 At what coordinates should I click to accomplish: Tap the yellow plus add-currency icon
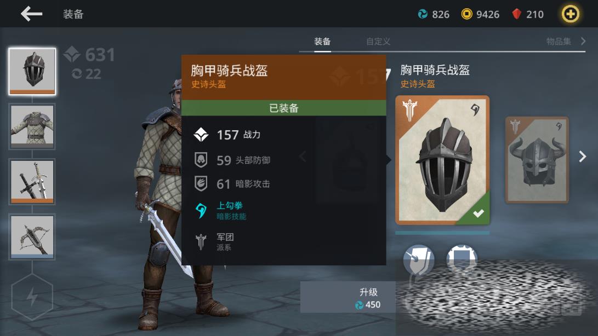pyautogui.click(x=570, y=14)
